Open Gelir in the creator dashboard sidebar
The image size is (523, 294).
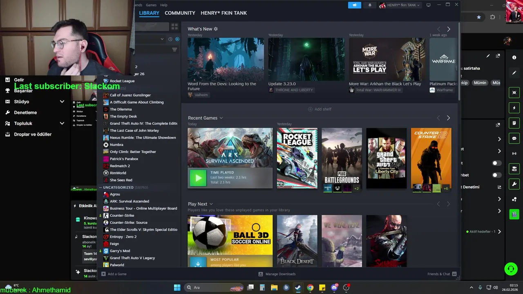[19, 80]
